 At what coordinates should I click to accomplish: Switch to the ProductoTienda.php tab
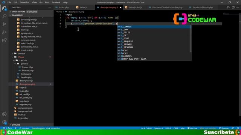(x=203, y=7)
